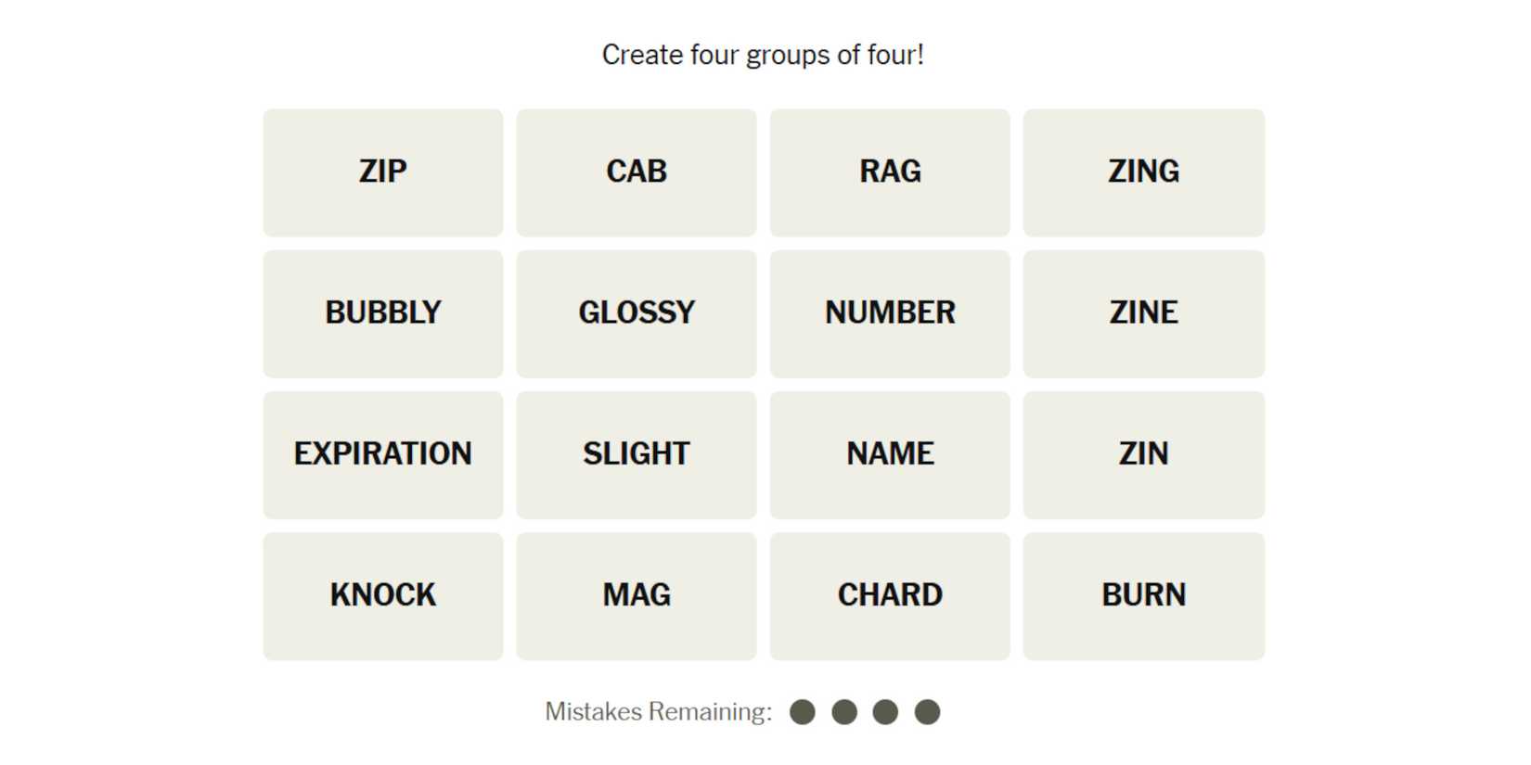Pick the CAB word tile
This screenshot has height=765, width=1531.
(x=636, y=172)
